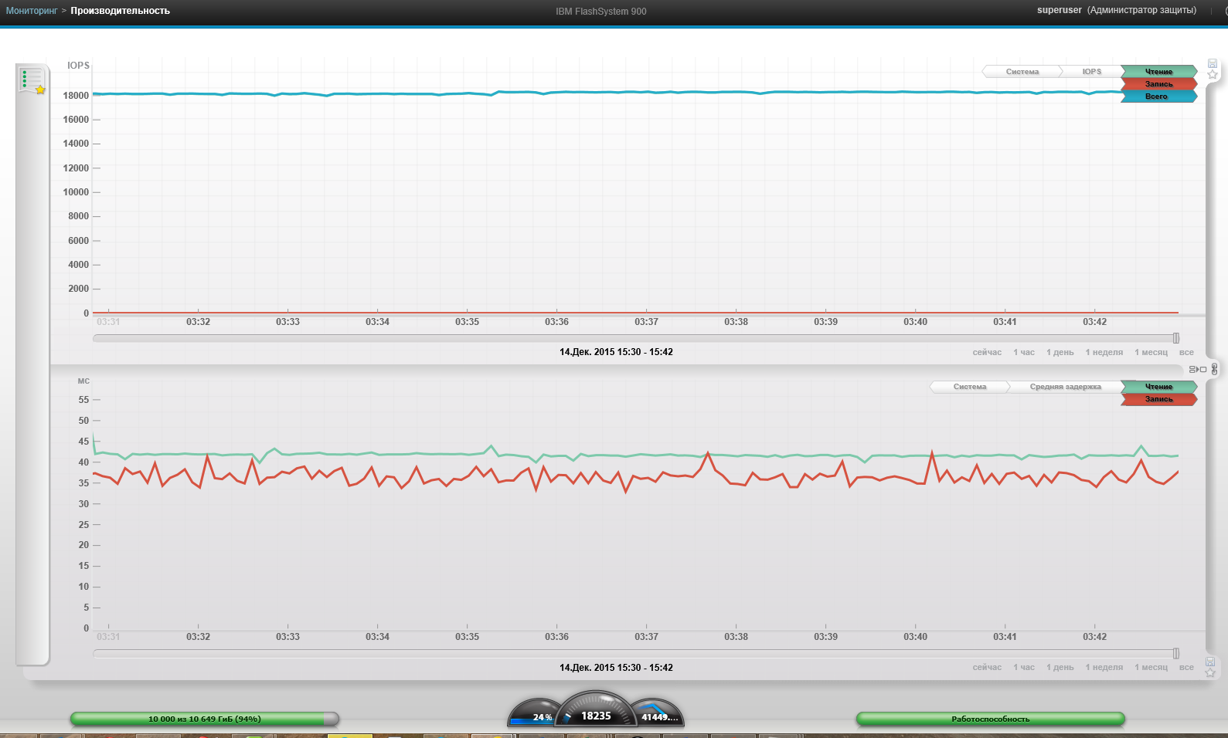Set IOPS chart range to 1 день
1228x738 pixels.
(x=1060, y=352)
